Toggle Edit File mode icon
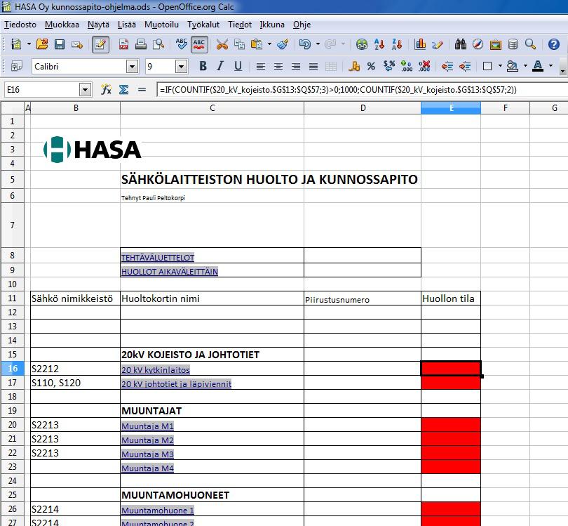The image size is (568, 526). tap(100, 45)
